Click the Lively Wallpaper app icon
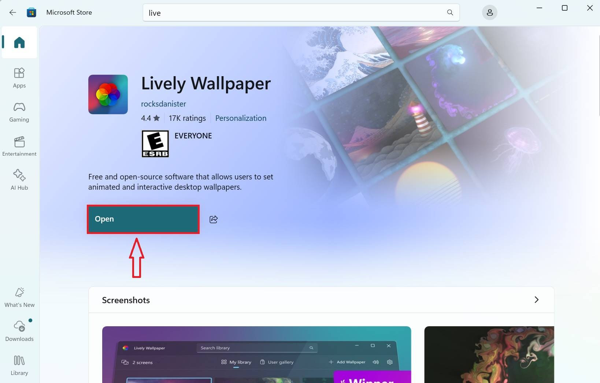600x383 pixels. pyautogui.click(x=108, y=94)
